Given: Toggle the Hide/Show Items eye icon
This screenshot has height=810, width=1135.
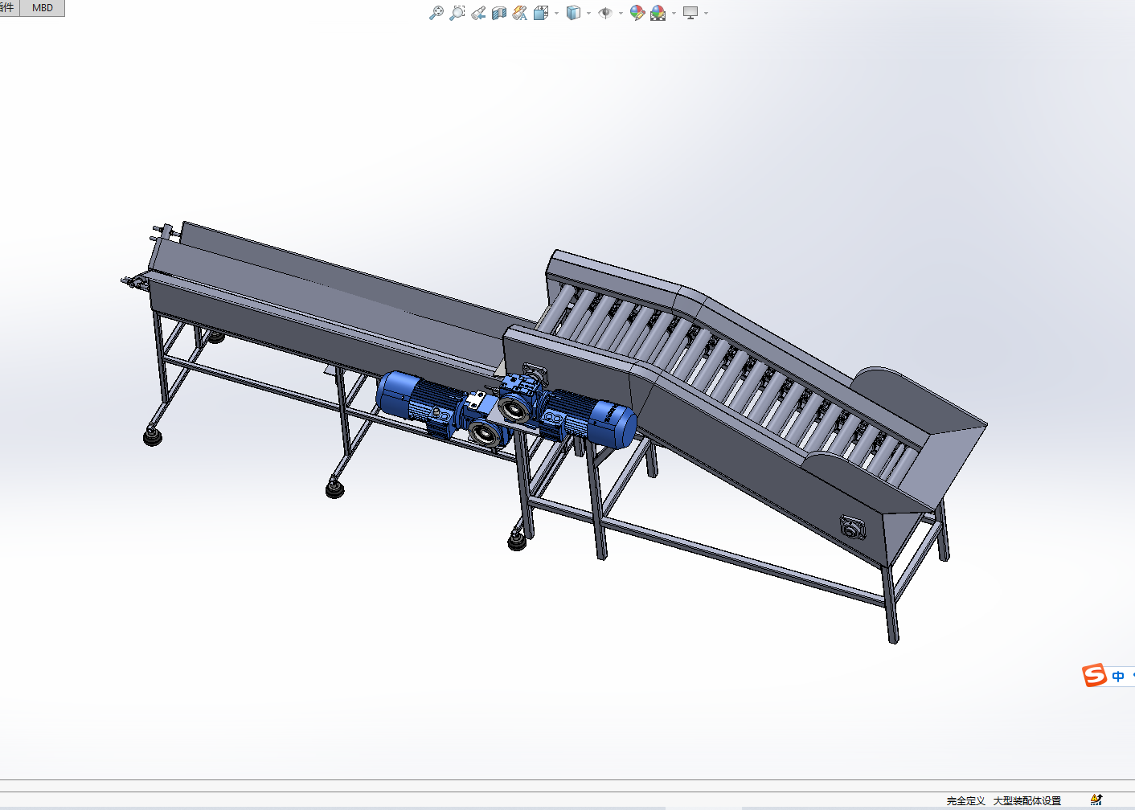Looking at the screenshot, I should coord(605,13).
